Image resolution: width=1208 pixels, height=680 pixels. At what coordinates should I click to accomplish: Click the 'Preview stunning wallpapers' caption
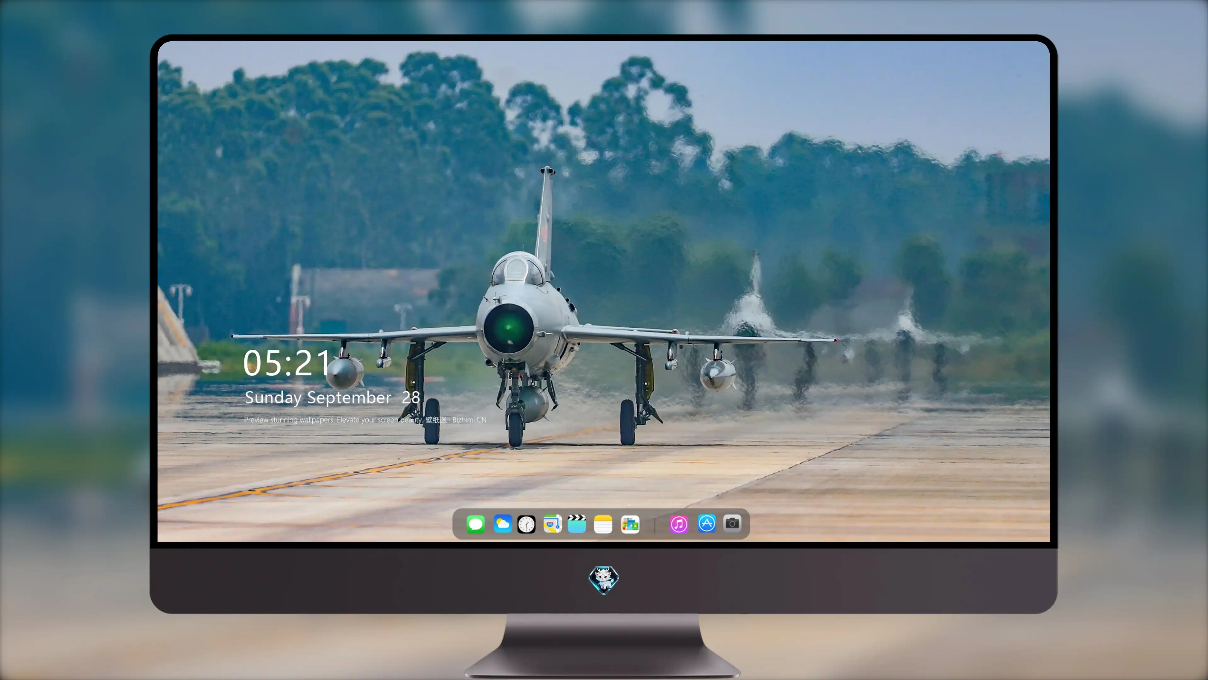pyautogui.click(x=365, y=420)
